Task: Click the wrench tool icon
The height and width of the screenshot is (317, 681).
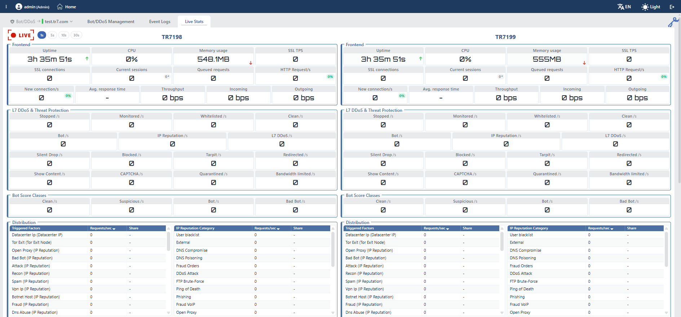Action: (673, 22)
